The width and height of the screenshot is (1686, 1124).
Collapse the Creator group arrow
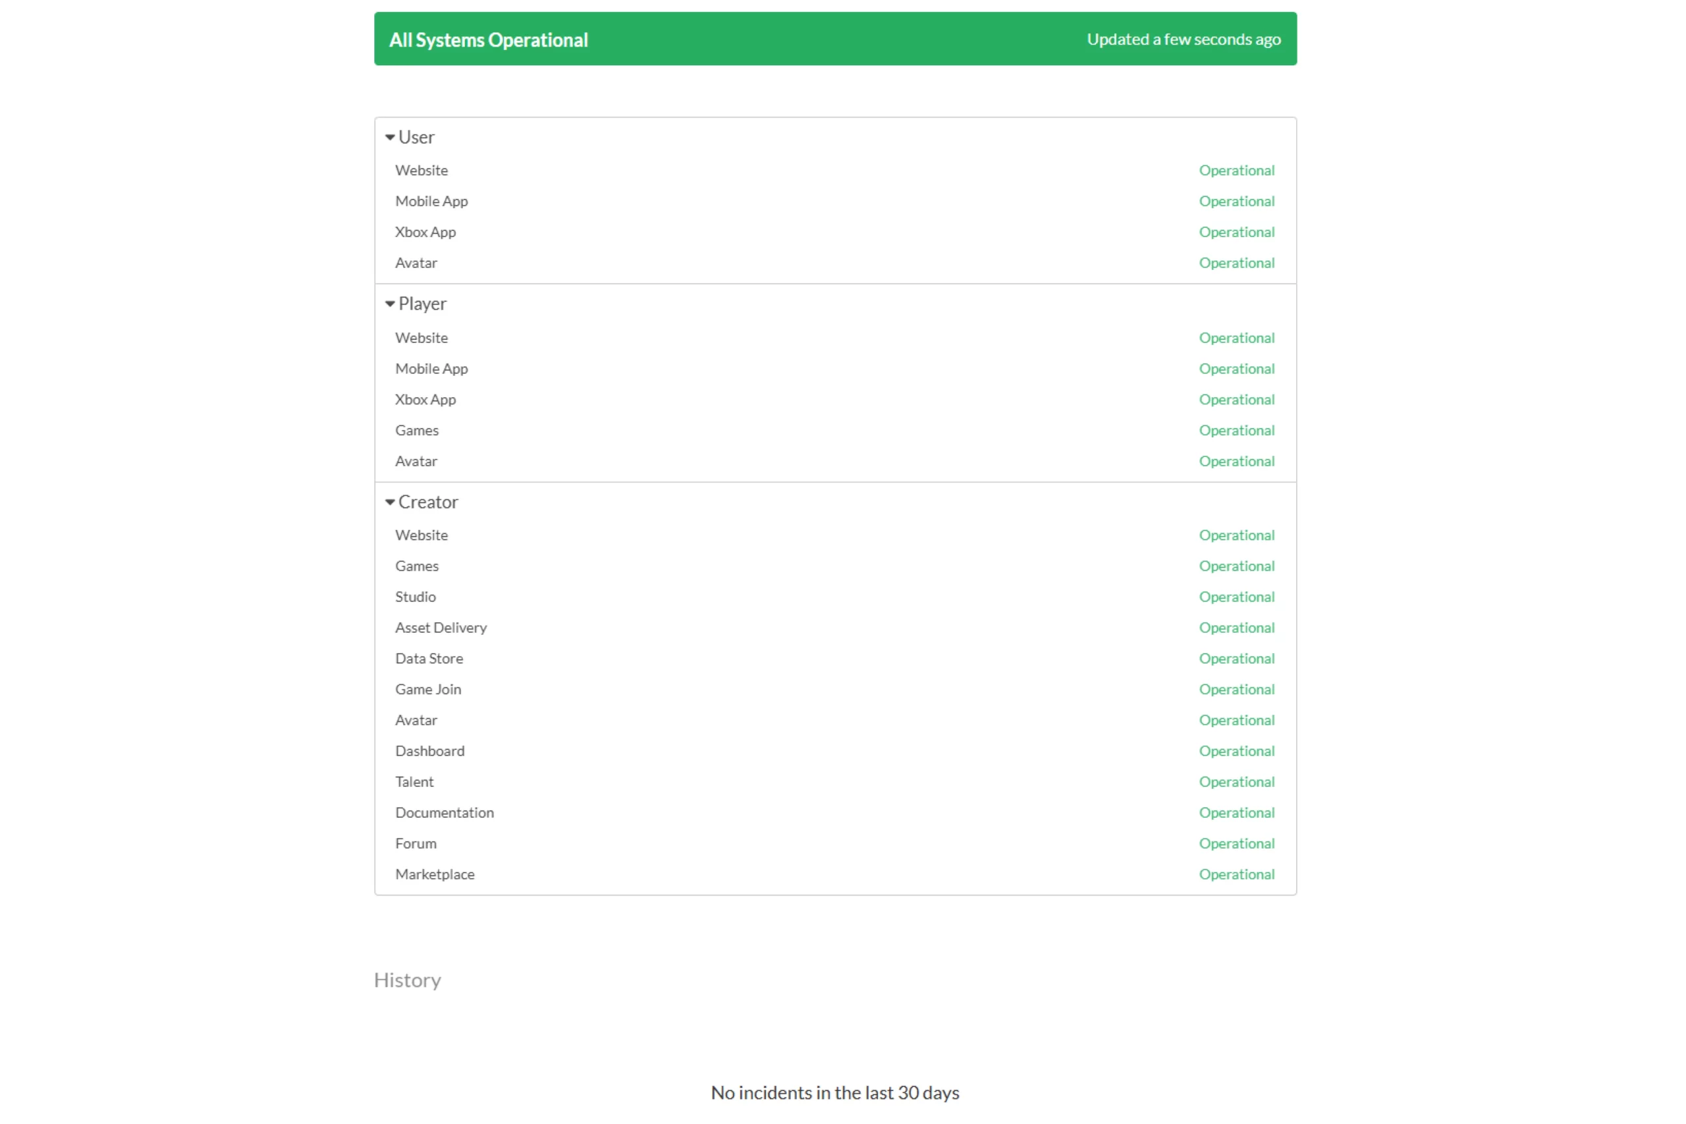pyautogui.click(x=390, y=502)
